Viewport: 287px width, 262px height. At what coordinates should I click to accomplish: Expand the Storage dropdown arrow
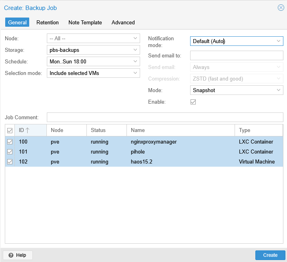point(135,50)
